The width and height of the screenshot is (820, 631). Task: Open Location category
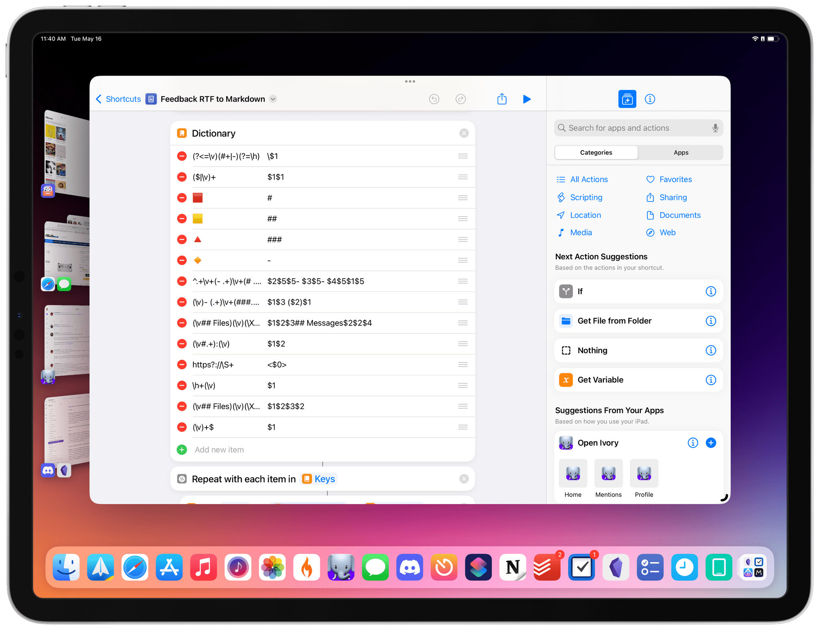coord(579,215)
